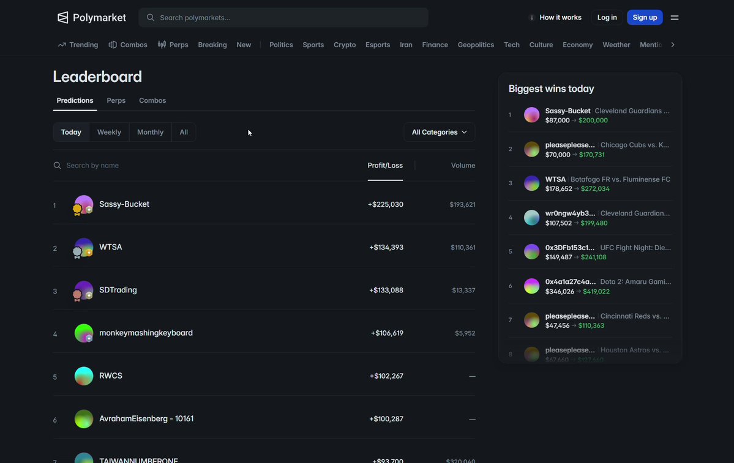
Task: Open the Politics category
Action: [281, 45]
